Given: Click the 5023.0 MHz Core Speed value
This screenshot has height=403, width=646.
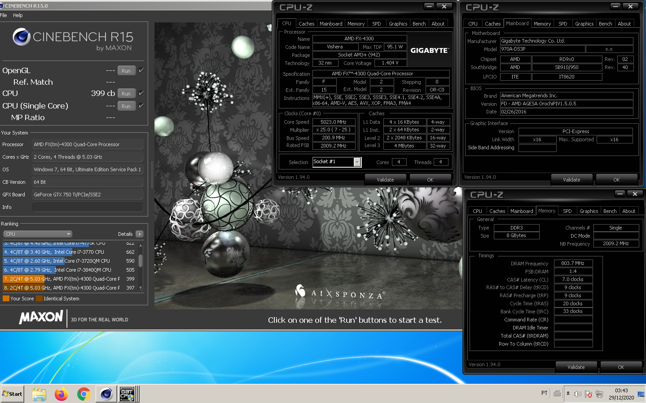Looking at the screenshot, I should pyautogui.click(x=334, y=122).
